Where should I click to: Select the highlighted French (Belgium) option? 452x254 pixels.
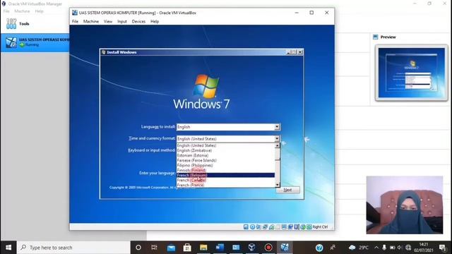(x=225, y=175)
